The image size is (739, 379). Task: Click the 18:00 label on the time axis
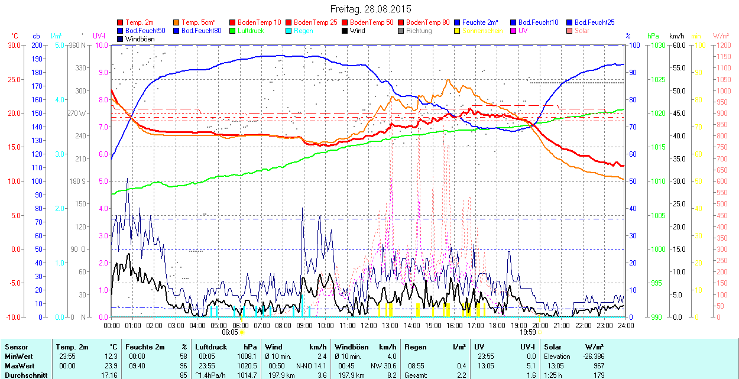point(497,325)
